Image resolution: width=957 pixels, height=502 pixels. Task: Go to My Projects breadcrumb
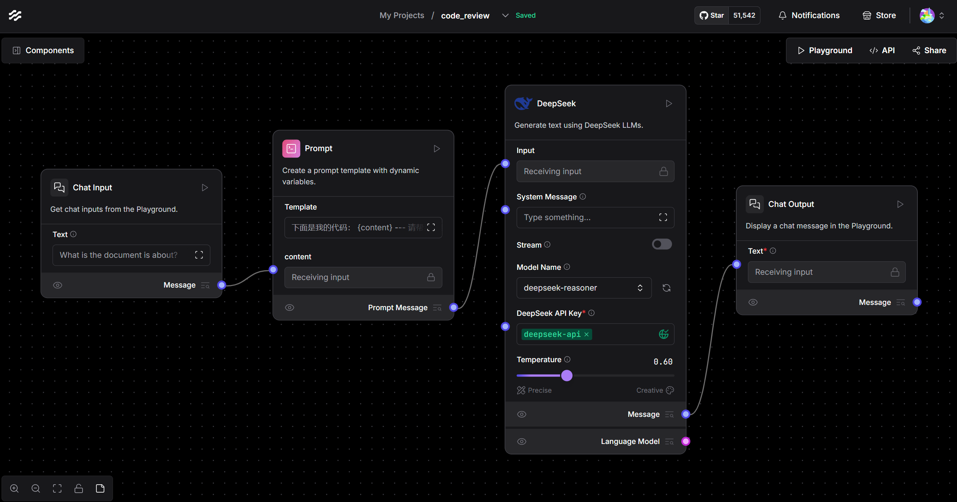(401, 15)
